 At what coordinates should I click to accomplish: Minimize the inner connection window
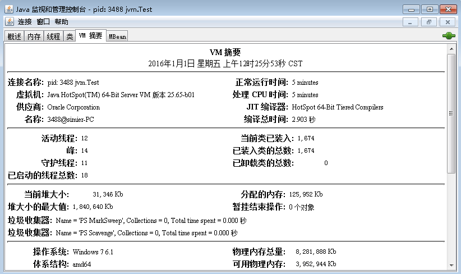pos(410,22)
